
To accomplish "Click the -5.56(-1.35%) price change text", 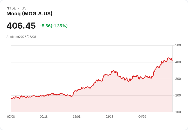I will pos(54,26).
